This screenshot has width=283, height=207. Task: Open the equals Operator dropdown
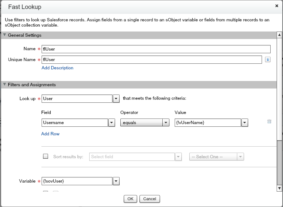click(166, 123)
